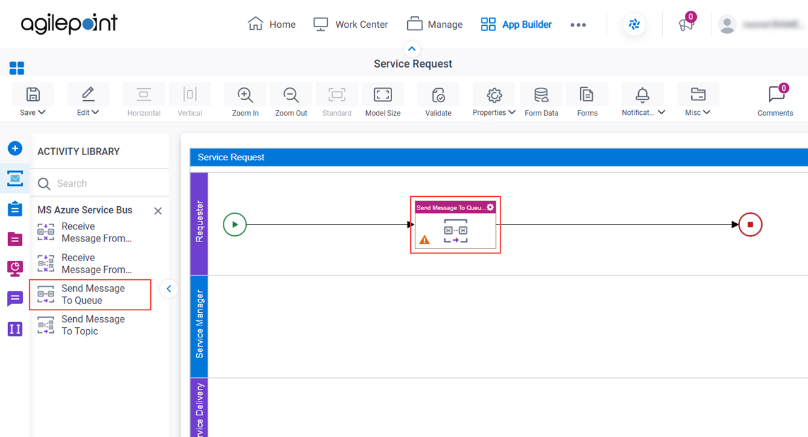The width and height of the screenshot is (808, 437).
Task: Select the Model Size toolbar icon
Action: coord(383,95)
